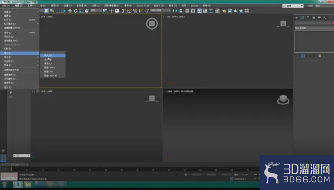
Task: Click 保存 (Save) Ctrl+S in file menu
Action: 19,33
